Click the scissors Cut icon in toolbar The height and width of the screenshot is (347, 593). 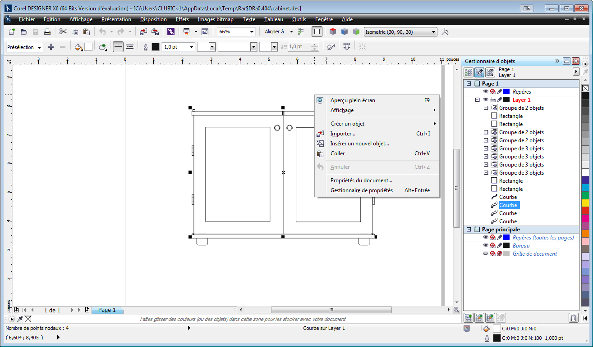(63, 32)
